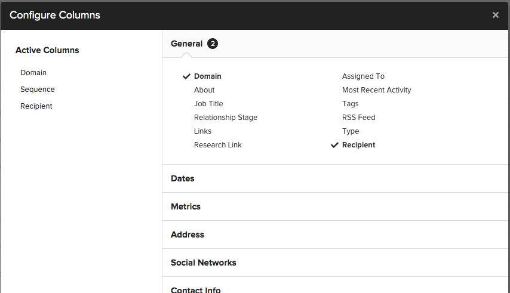Collapse the General section header
The width and height of the screenshot is (510, 293).
pyautogui.click(x=186, y=44)
